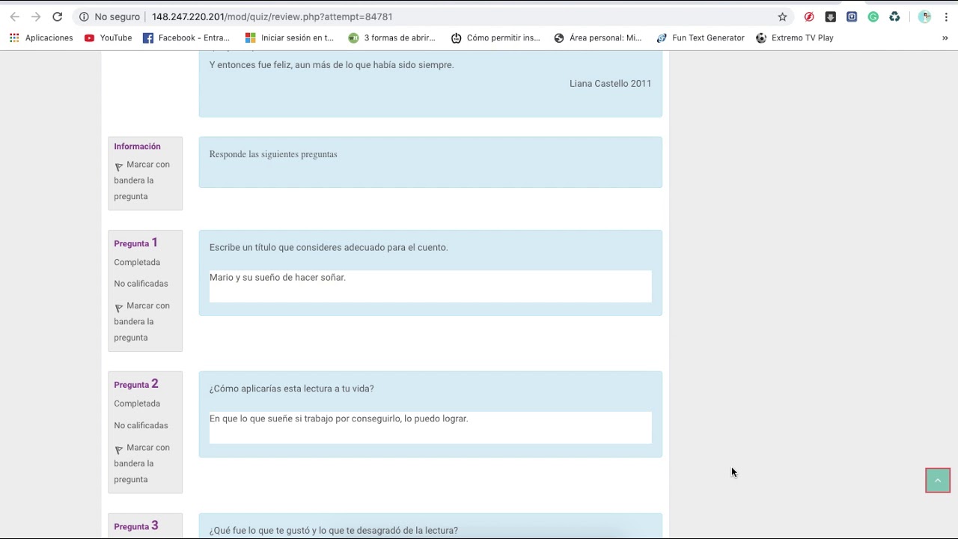Click the 'Liana Castello 2011' credit text

[x=610, y=84]
